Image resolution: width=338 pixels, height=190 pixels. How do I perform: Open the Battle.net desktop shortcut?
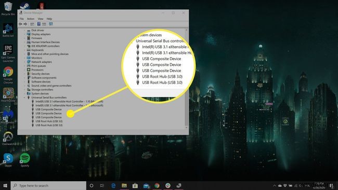pos(8,30)
